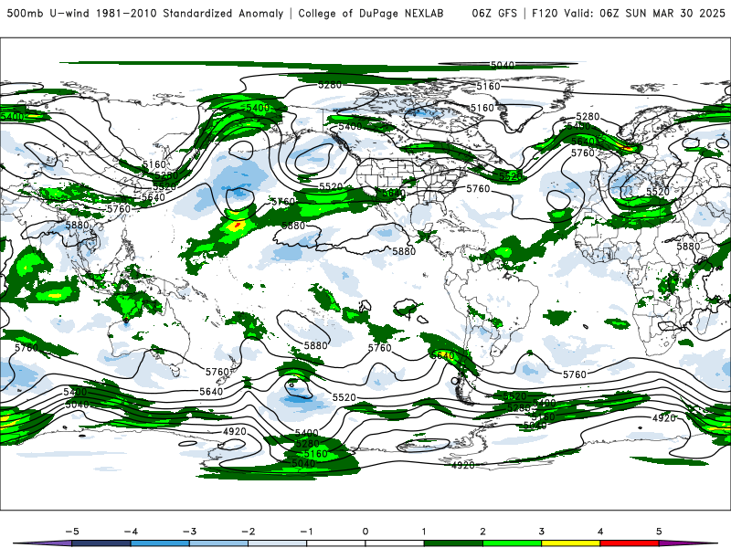Image resolution: width=731 pixels, height=548 pixels.
Task: Click the 5880 contour label over northern Africa
Action: [x=688, y=246]
